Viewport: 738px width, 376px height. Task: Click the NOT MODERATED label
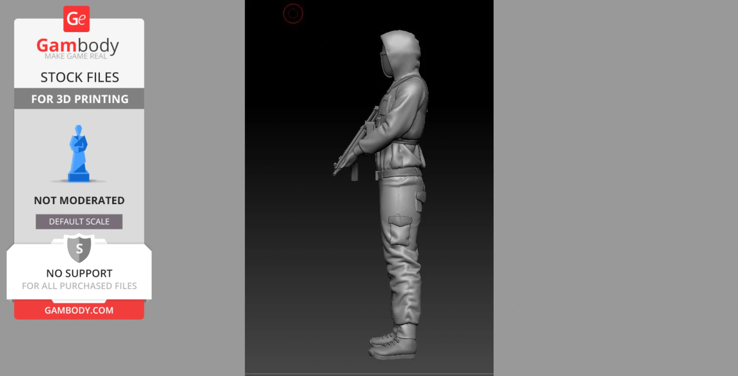(x=79, y=200)
